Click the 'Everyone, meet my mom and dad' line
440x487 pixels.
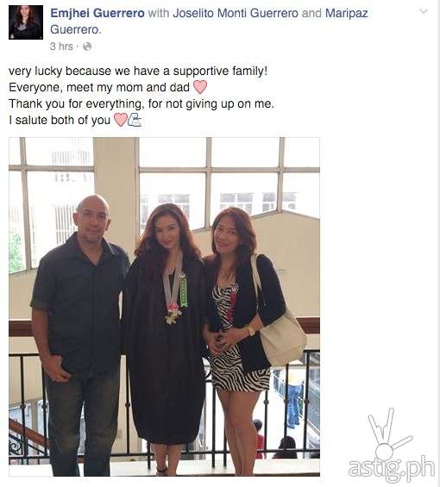coord(99,87)
